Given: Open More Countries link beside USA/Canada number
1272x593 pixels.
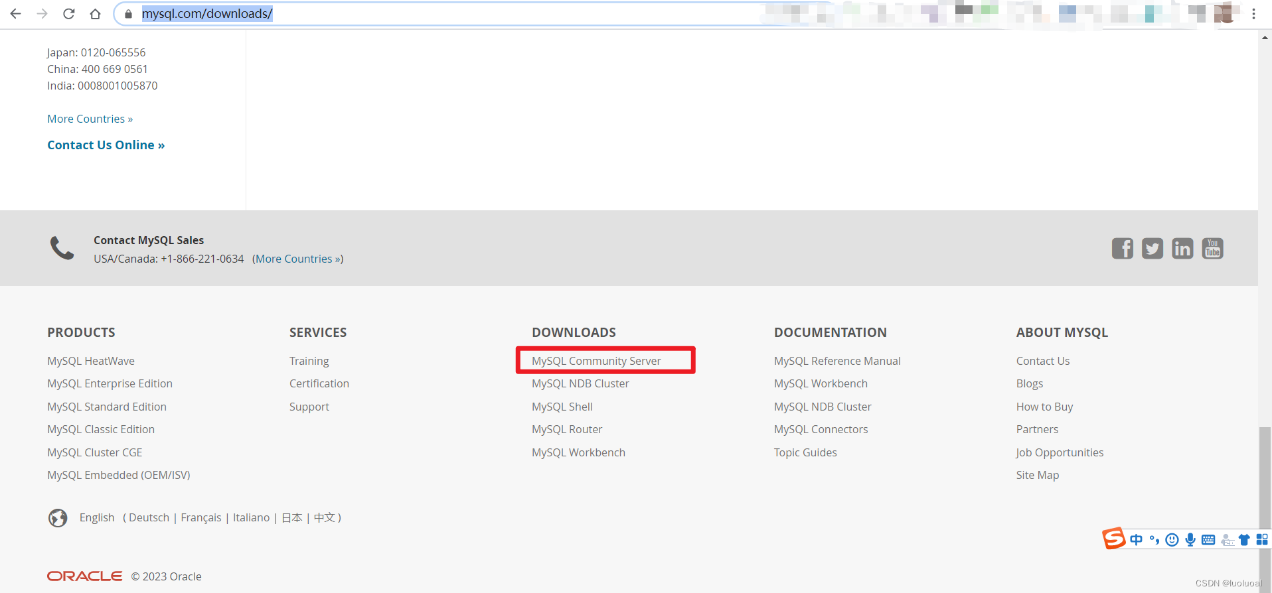Looking at the screenshot, I should pyautogui.click(x=298, y=259).
